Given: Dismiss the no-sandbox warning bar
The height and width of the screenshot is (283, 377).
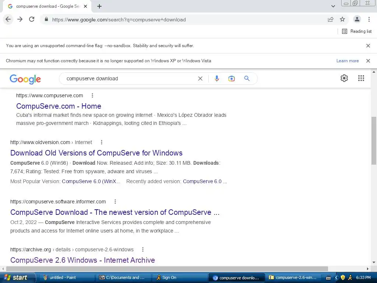Looking at the screenshot, I should [368, 46].
